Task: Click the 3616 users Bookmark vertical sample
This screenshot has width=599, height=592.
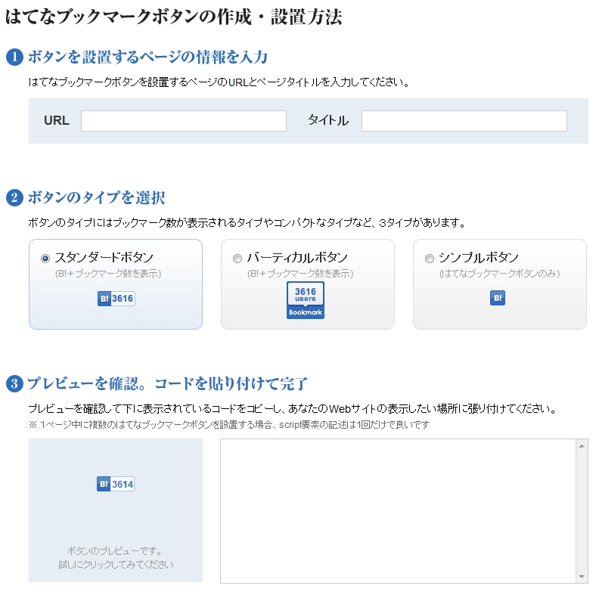Action: (x=306, y=300)
